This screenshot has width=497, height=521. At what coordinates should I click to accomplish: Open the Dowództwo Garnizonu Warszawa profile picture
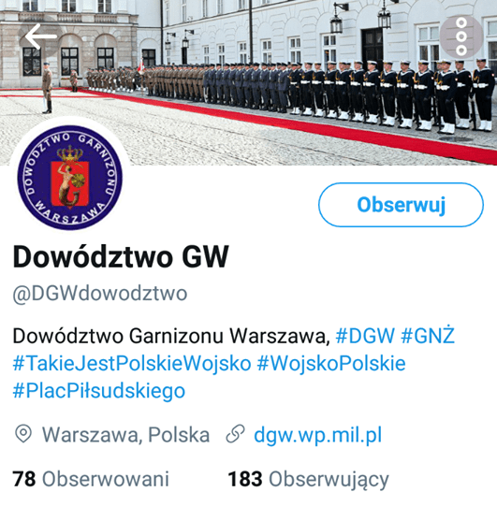point(70,178)
